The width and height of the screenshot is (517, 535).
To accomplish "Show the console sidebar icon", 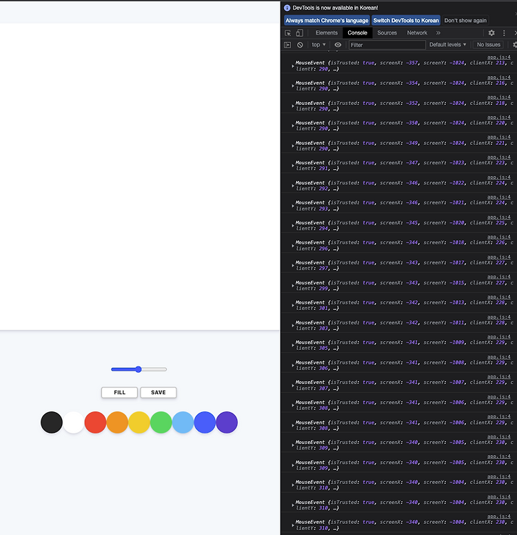I will click(x=287, y=45).
